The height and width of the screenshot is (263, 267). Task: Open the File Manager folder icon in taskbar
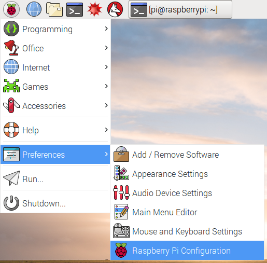pyautogui.click(x=54, y=9)
